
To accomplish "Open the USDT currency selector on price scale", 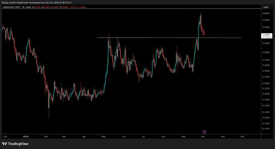I will point(266,7).
